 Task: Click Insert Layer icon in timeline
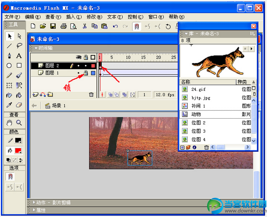[35, 94]
